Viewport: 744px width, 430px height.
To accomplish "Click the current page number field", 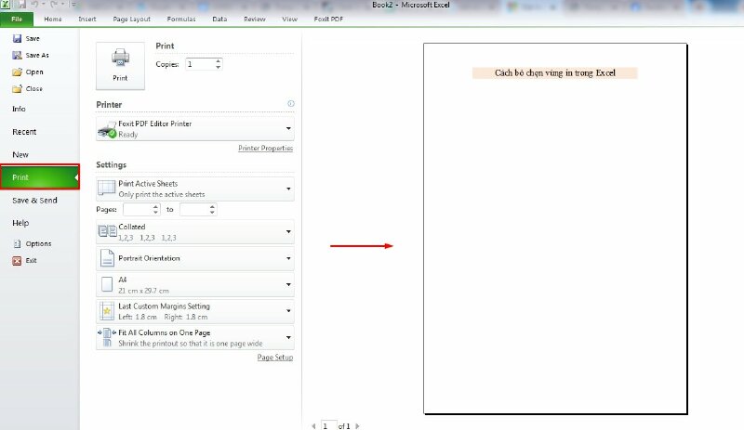I will pos(329,425).
